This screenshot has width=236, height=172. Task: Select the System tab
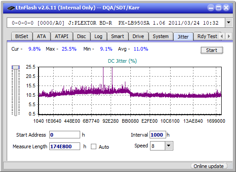161,36
